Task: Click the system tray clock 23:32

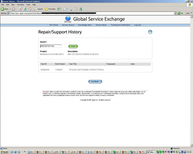Action: 190,152
